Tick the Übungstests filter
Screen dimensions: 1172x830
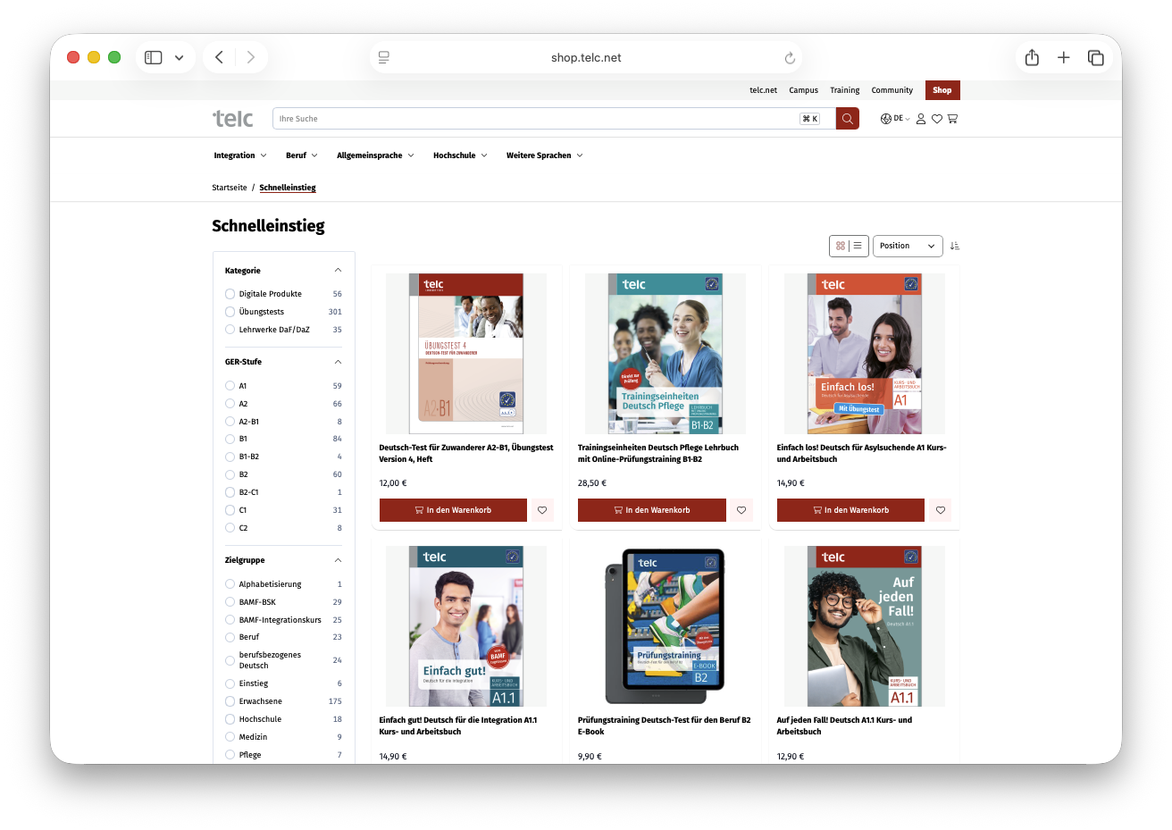(230, 312)
